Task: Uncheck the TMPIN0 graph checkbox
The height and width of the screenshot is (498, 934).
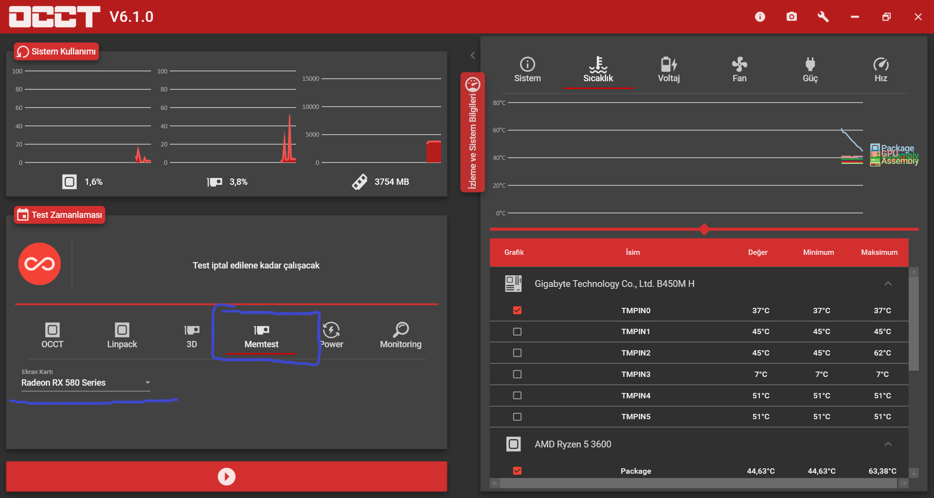Action: [517, 310]
